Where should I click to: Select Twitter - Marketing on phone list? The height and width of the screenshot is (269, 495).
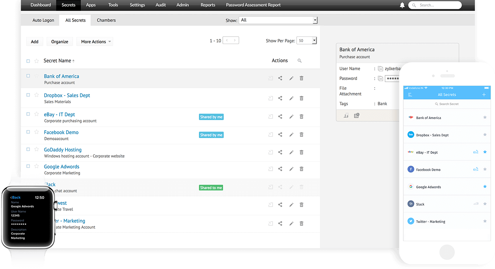point(447,221)
